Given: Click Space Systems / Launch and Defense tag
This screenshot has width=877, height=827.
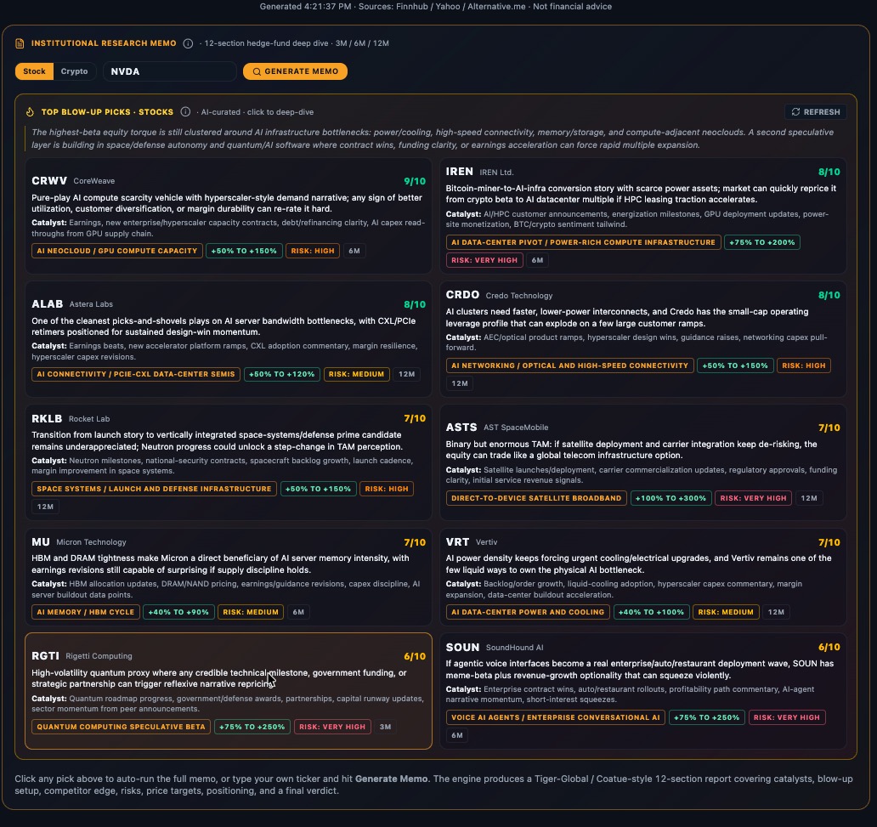Looking at the screenshot, I should (154, 489).
